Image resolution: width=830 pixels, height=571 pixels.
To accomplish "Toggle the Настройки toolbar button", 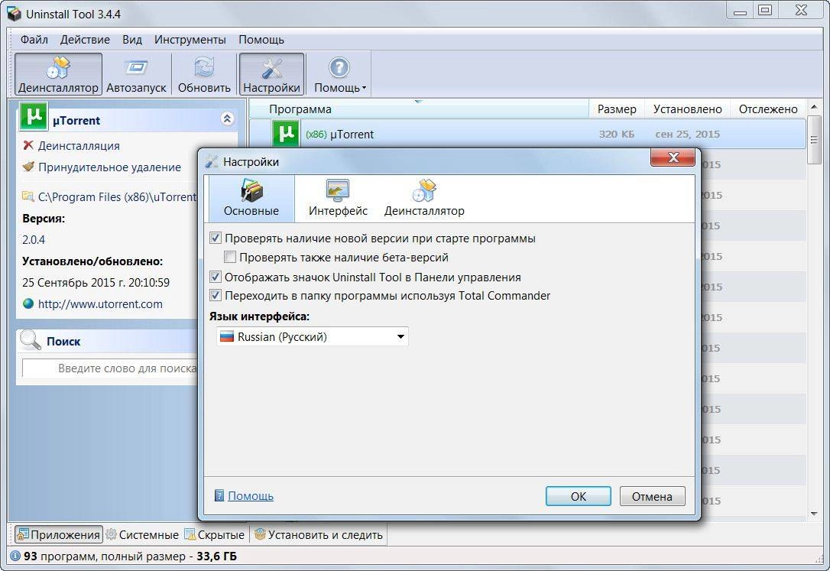I will tap(271, 74).
